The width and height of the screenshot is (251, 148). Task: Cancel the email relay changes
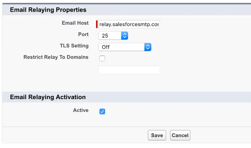(x=180, y=135)
